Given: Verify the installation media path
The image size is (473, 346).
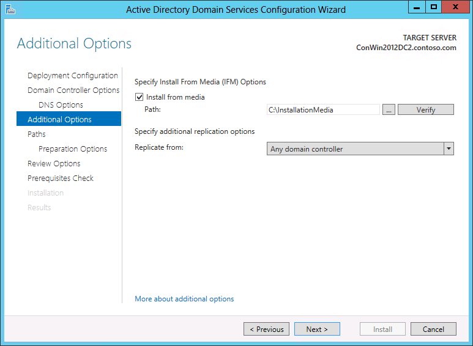Looking at the screenshot, I should point(426,109).
